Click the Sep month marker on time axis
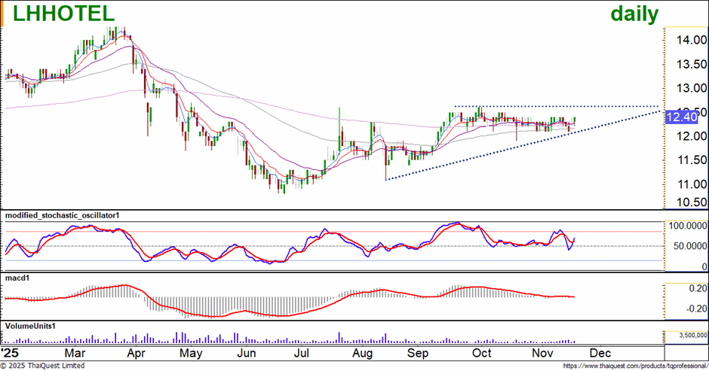The width and height of the screenshot is (709, 371). [x=418, y=352]
